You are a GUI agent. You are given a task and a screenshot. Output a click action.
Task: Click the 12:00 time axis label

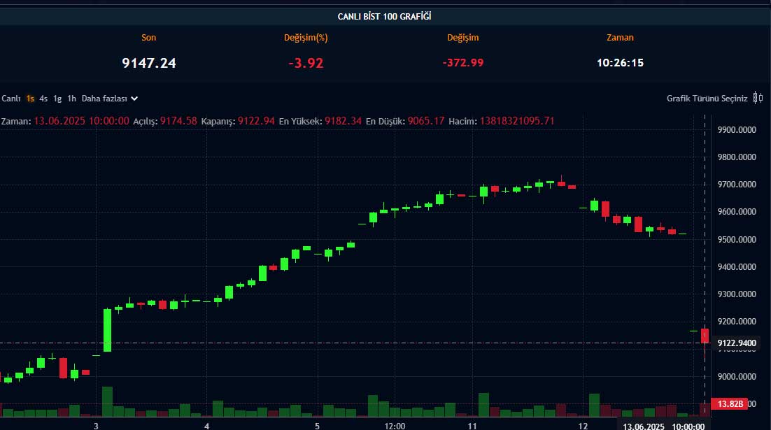(395, 426)
